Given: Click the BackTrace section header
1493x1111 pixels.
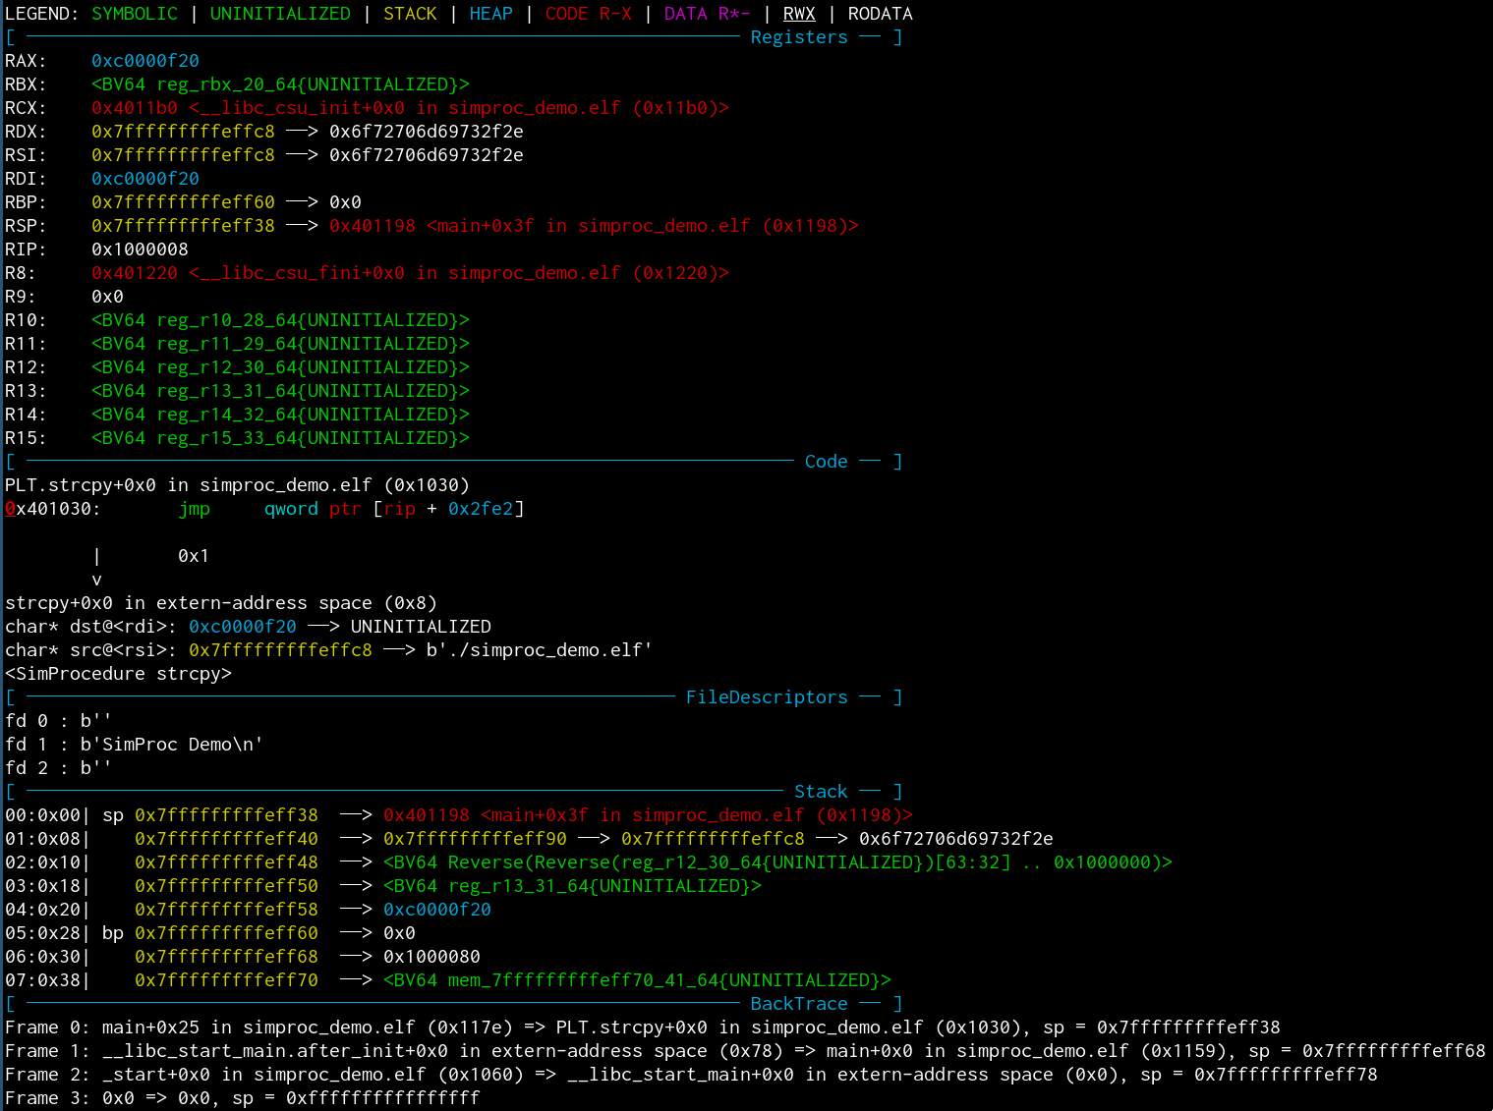Looking at the screenshot, I should [x=799, y=1004].
